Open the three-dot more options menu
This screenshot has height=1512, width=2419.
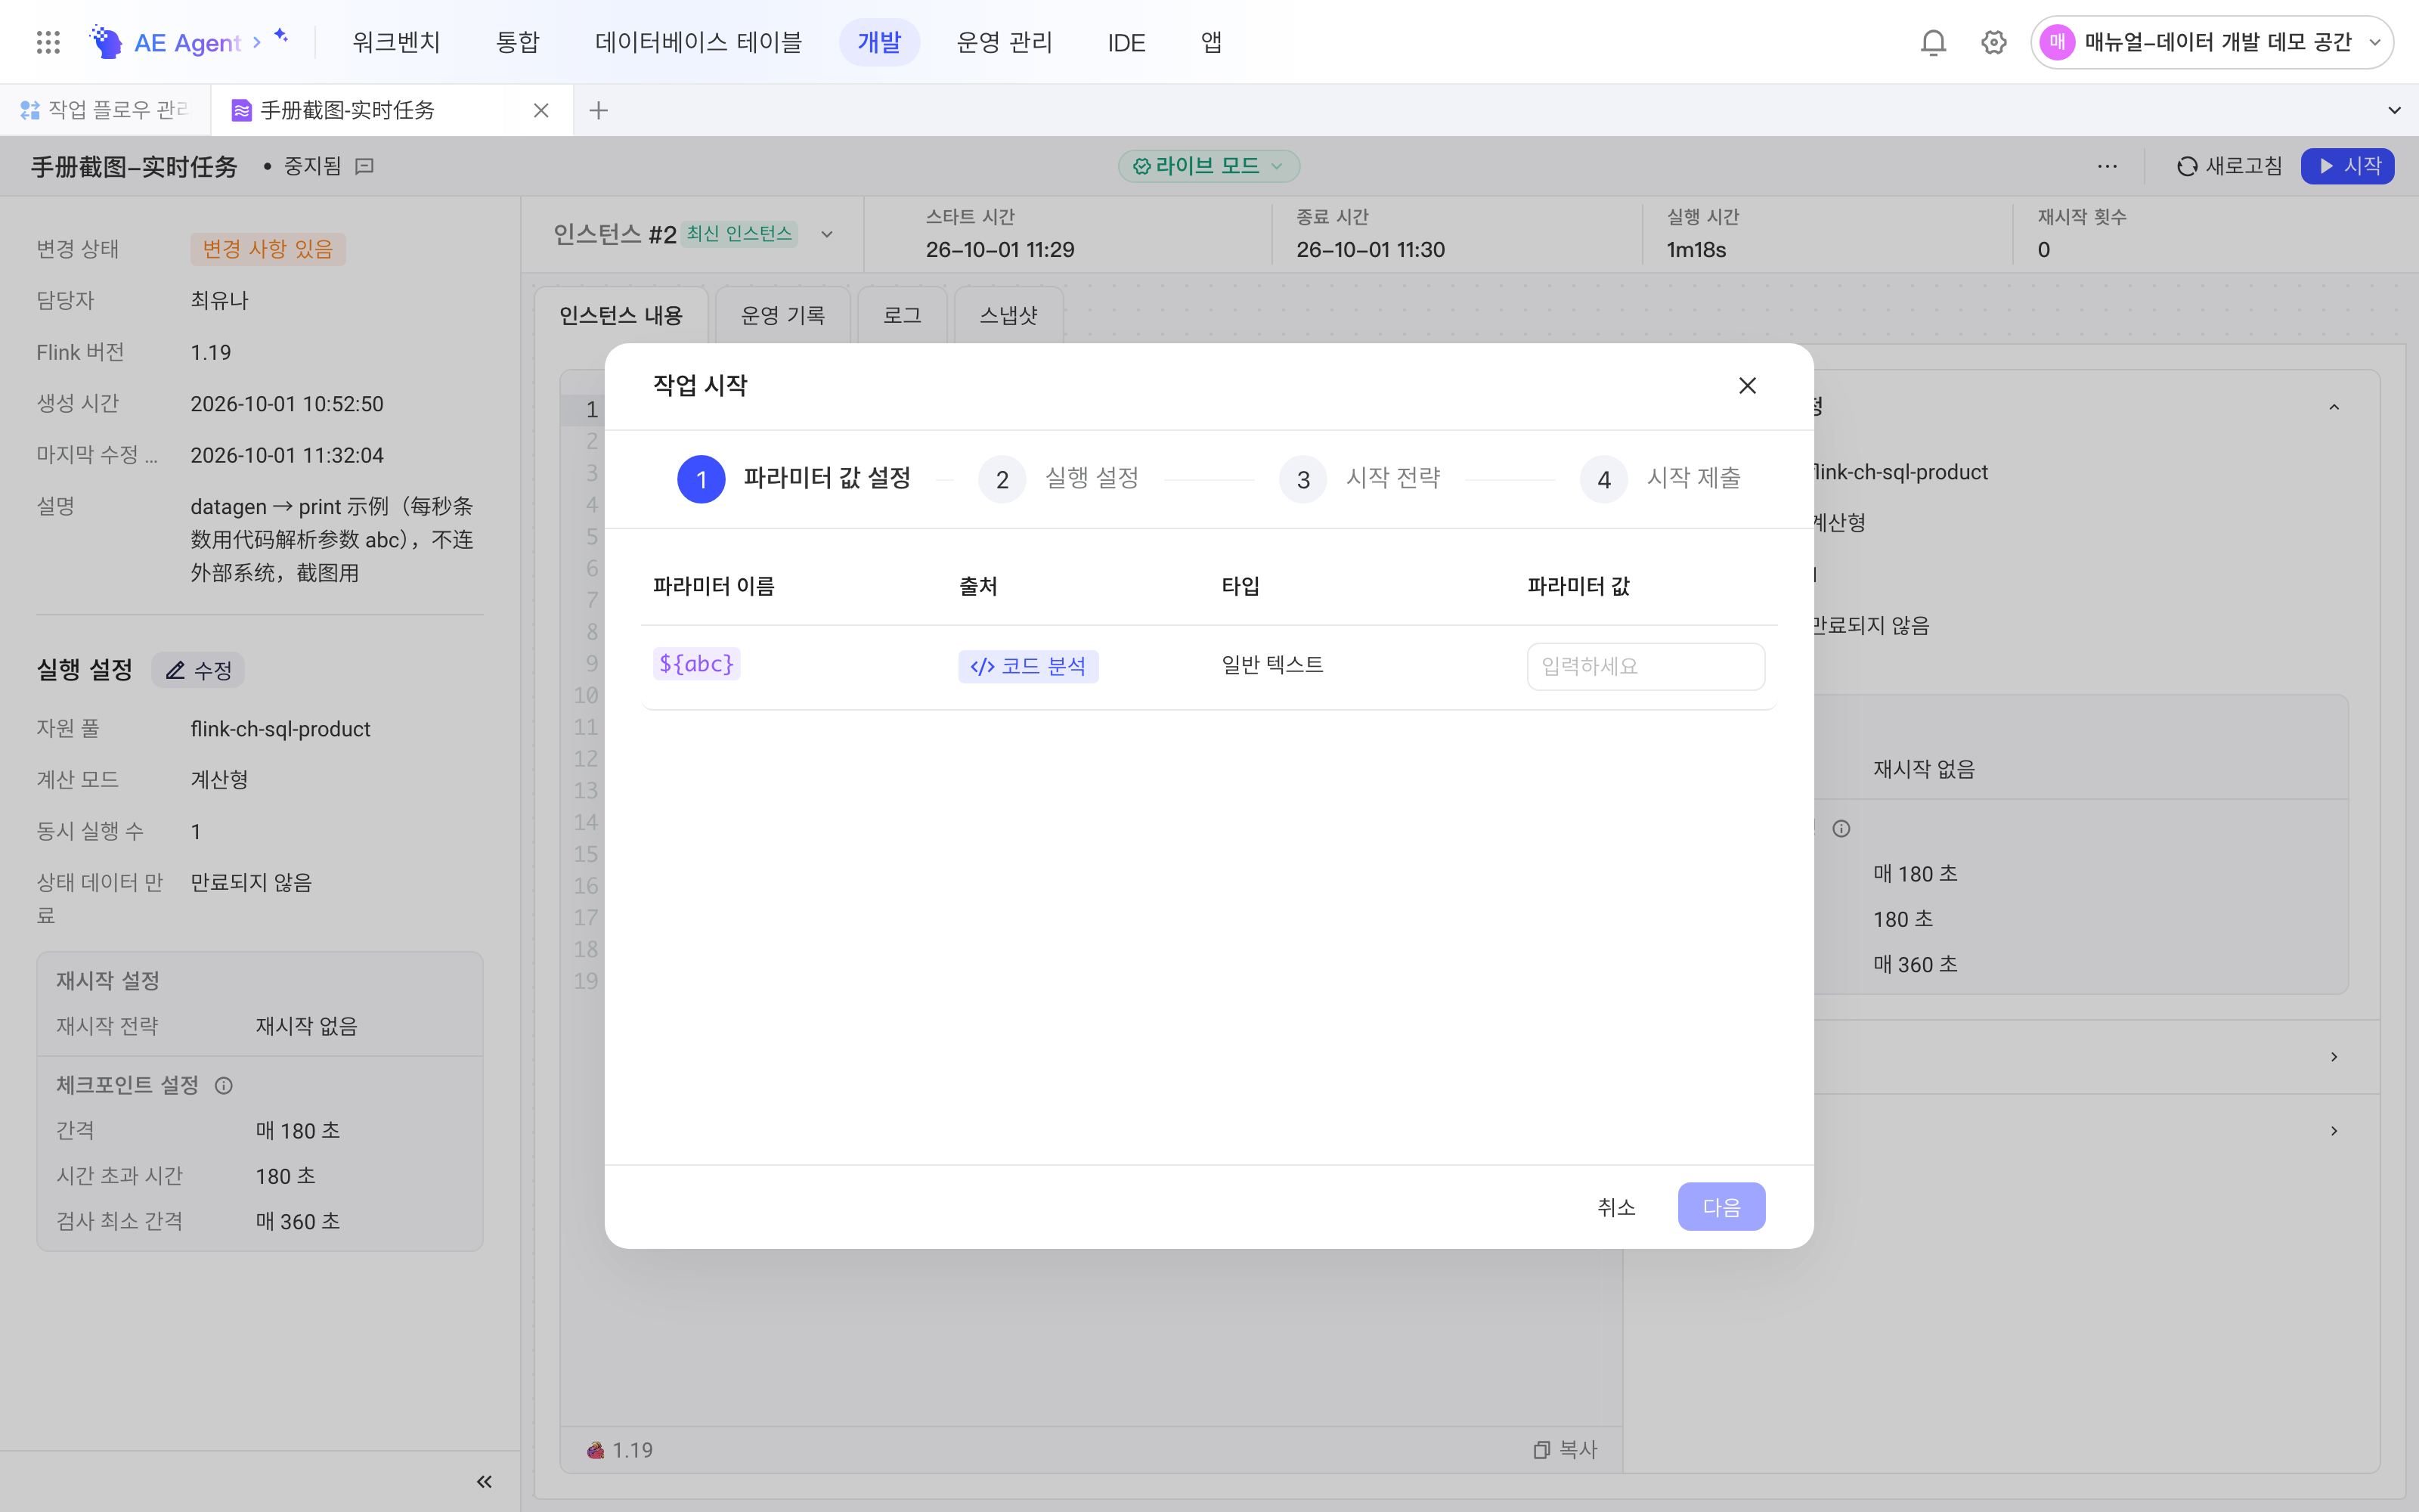[2107, 166]
